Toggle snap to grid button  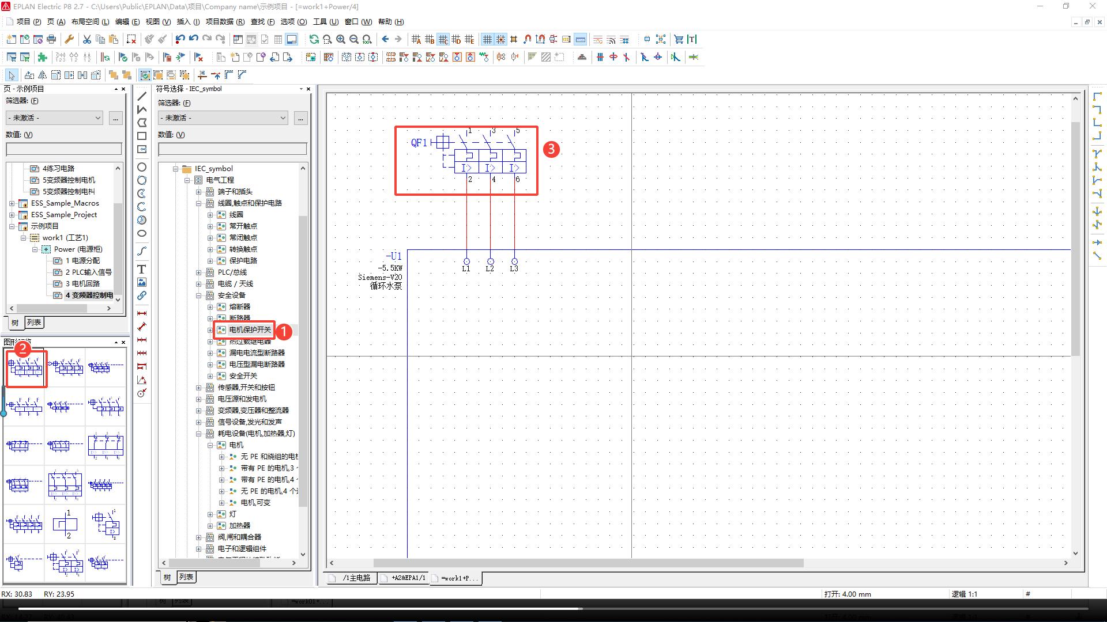pyautogui.click(x=500, y=39)
